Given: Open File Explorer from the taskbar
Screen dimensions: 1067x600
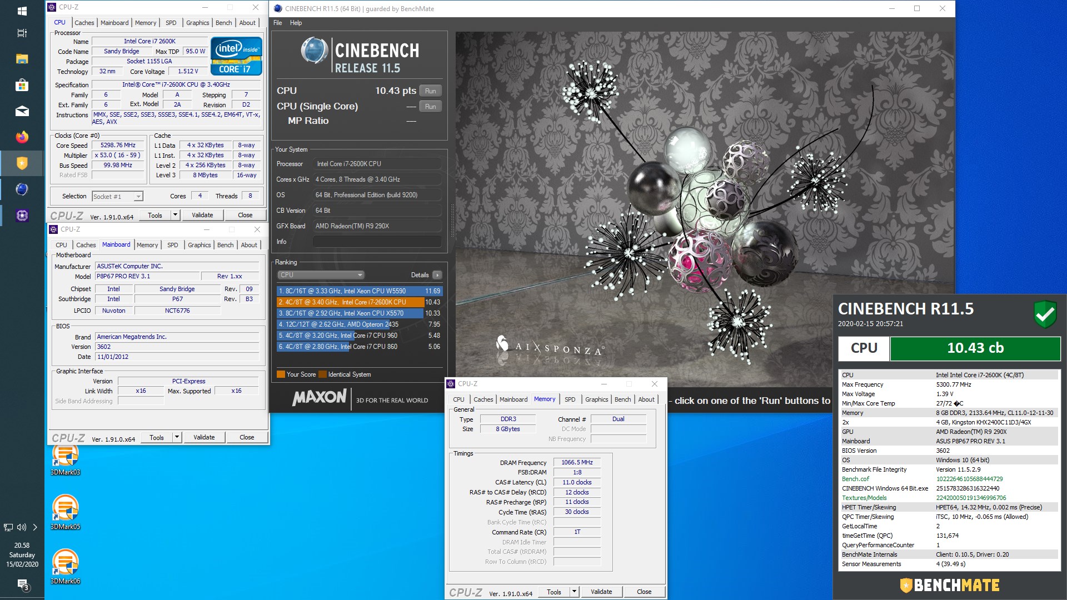Looking at the screenshot, I should point(22,59).
